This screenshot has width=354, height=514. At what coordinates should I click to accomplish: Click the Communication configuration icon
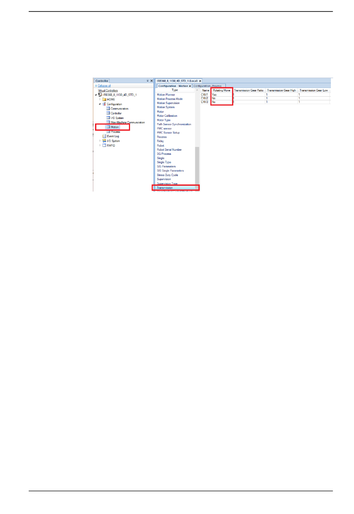(x=108, y=109)
